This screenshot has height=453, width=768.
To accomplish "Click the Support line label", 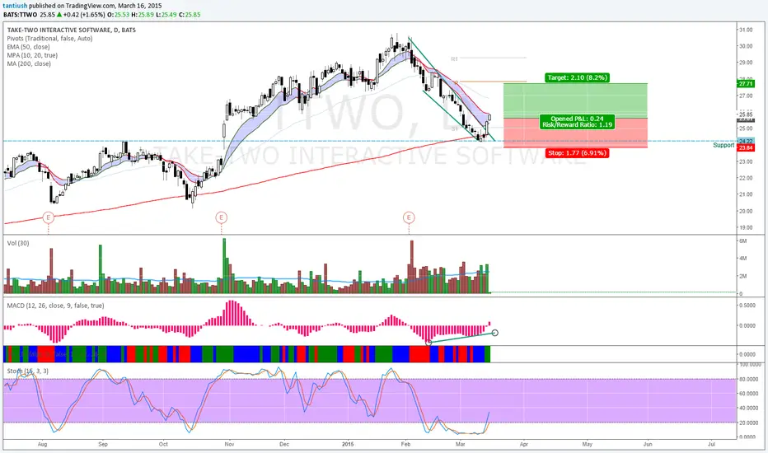I will pos(724,146).
